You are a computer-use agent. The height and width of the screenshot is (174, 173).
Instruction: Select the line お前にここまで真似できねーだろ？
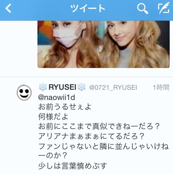click(x=99, y=126)
